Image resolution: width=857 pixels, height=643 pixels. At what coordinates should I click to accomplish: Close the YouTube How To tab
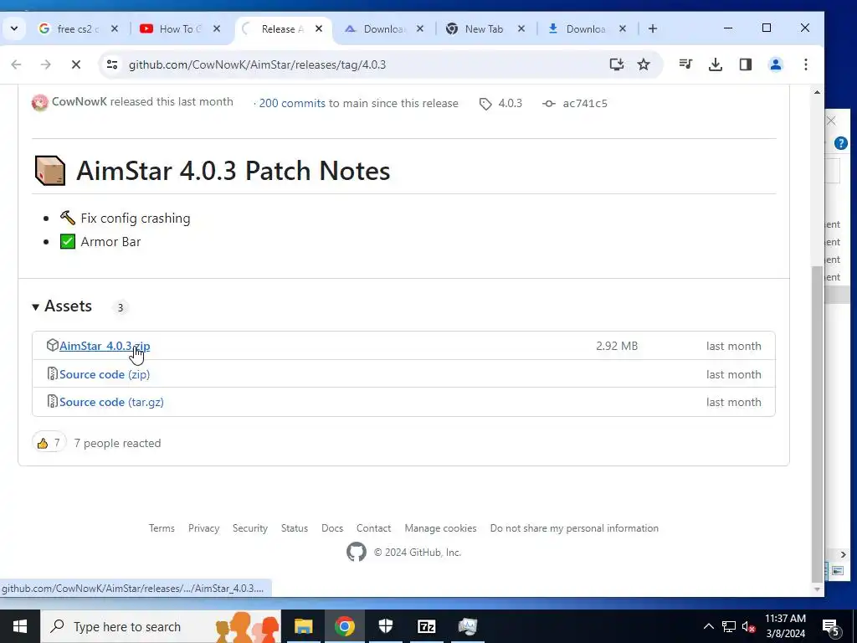click(217, 29)
